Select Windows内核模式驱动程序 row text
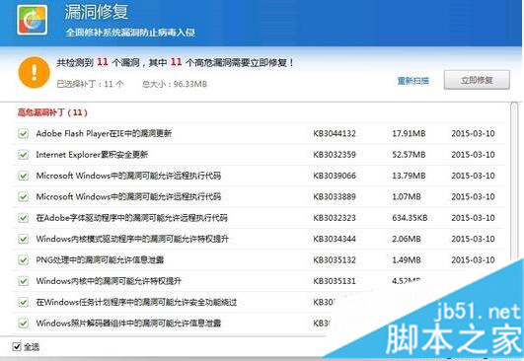The width and height of the screenshot is (524, 361). point(132,239)
